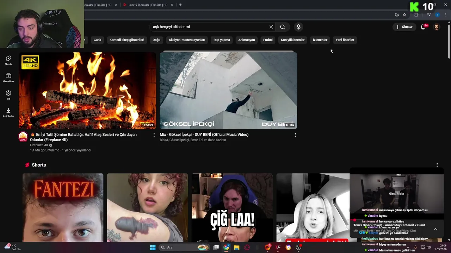Select the Doğa filter chip

(x=156, y=40)
